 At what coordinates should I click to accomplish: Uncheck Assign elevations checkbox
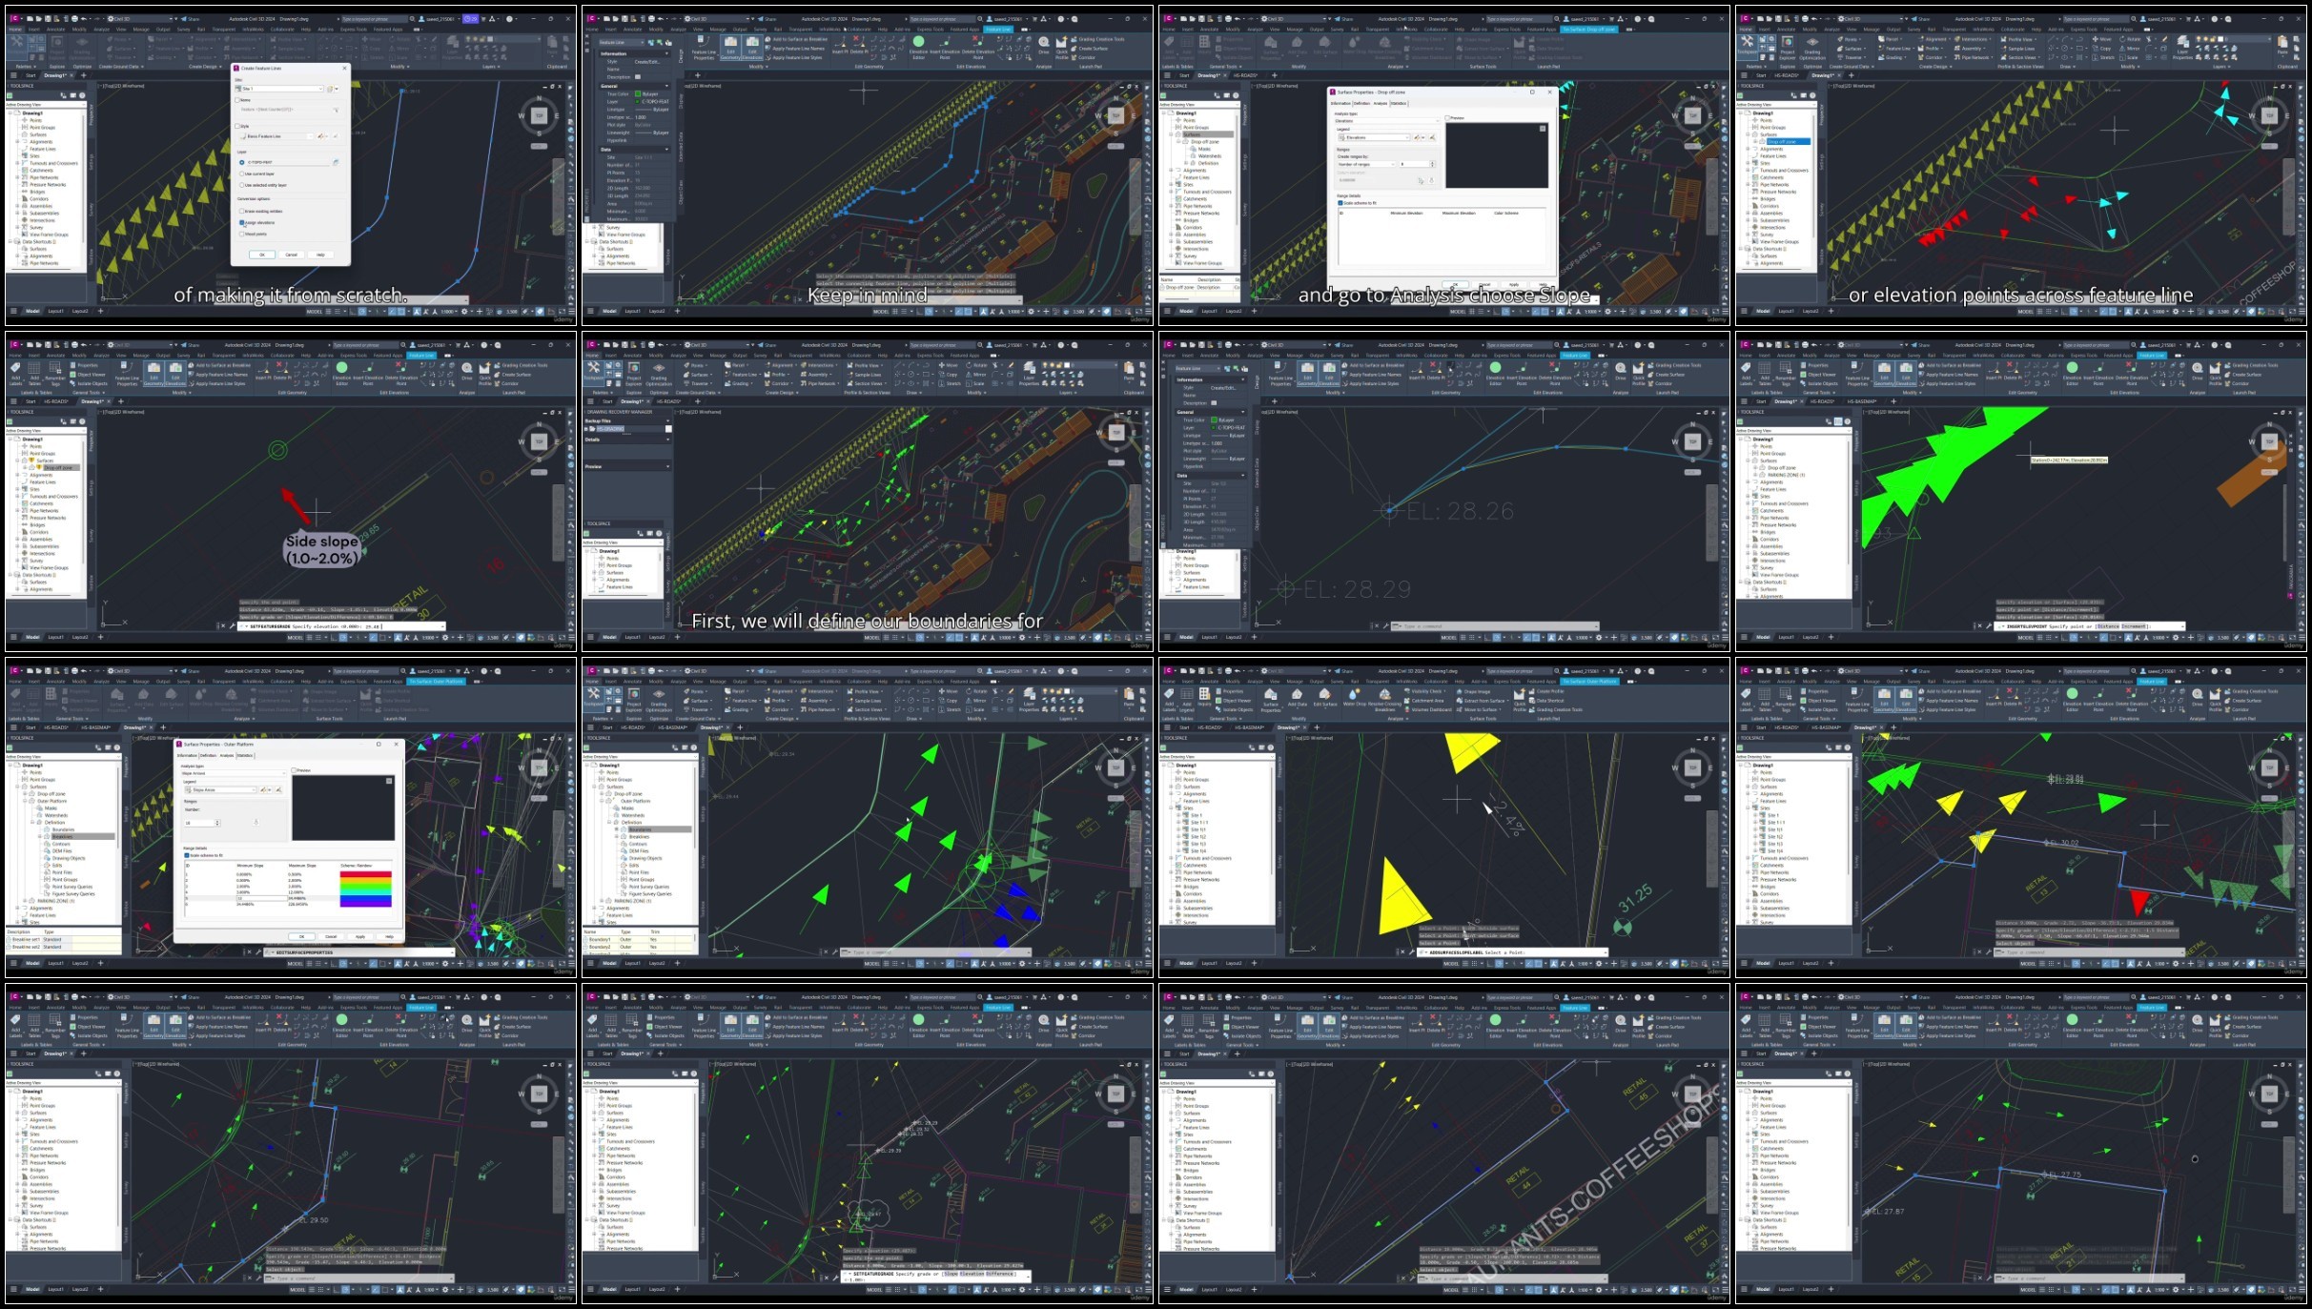click(x=242, y=222)
